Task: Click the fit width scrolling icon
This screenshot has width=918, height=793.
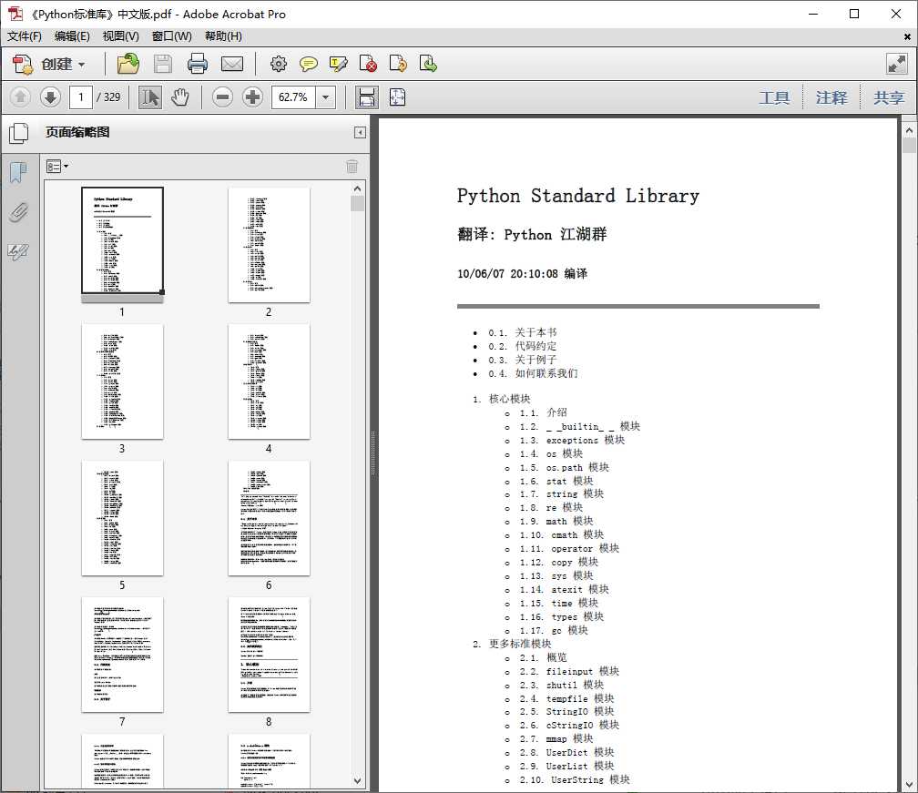Action: (x=367, y=97)
